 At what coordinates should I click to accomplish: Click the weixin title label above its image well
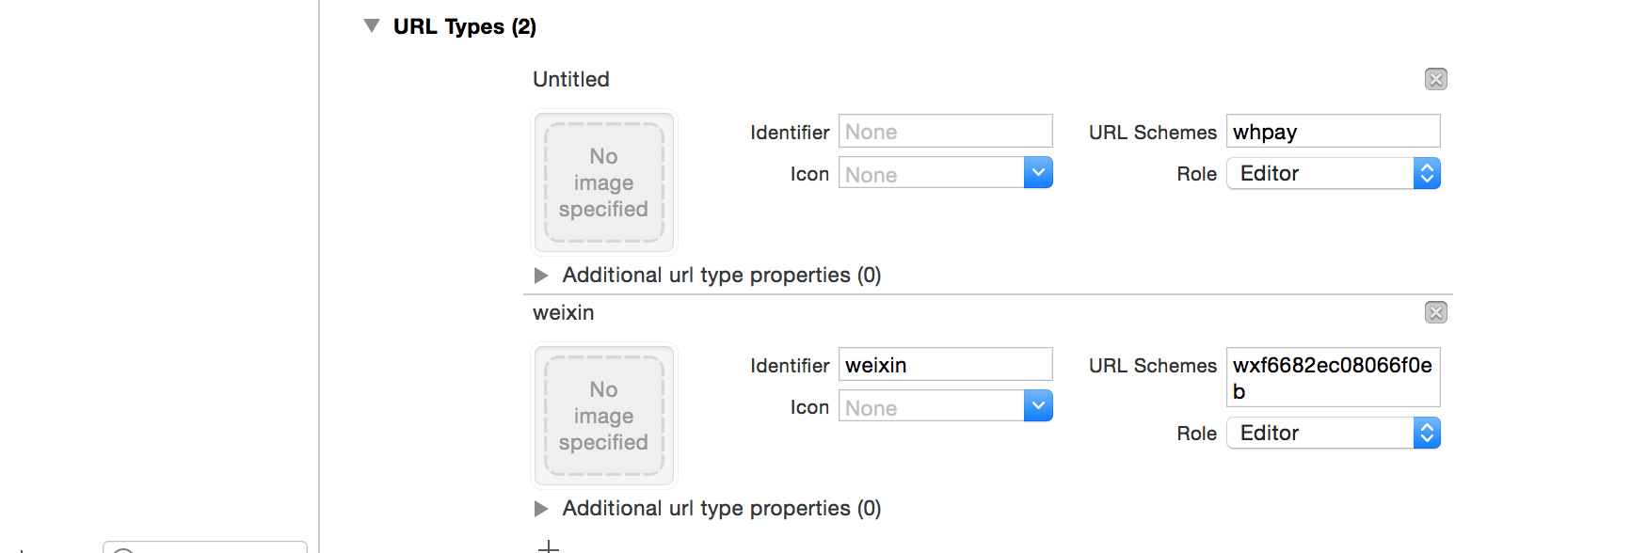(x=564, y=312)
